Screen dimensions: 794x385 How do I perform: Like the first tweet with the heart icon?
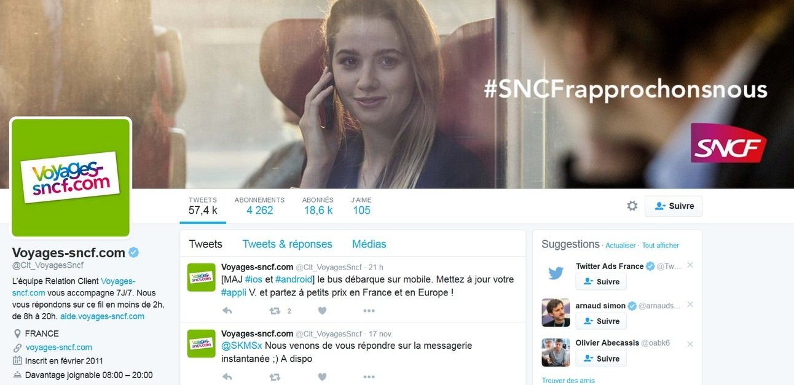[322, 311]
